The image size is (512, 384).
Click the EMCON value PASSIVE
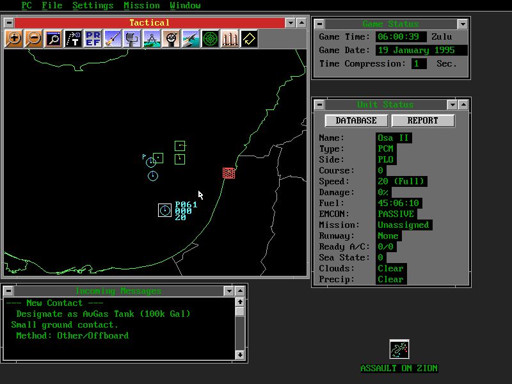pyautogui.click(x=396, y=214)
